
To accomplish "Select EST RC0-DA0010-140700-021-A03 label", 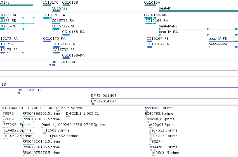I will (28, 108).
